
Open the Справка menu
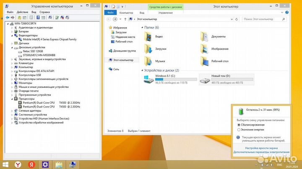[x=44, y=12]
